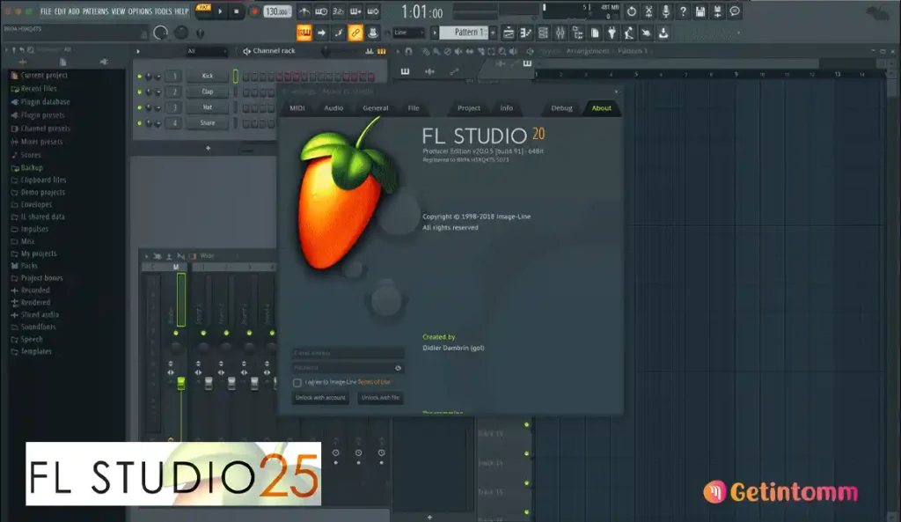Switch to the MIDI settings tab
This screenshot has width=901, height=522.
point(297,108)
